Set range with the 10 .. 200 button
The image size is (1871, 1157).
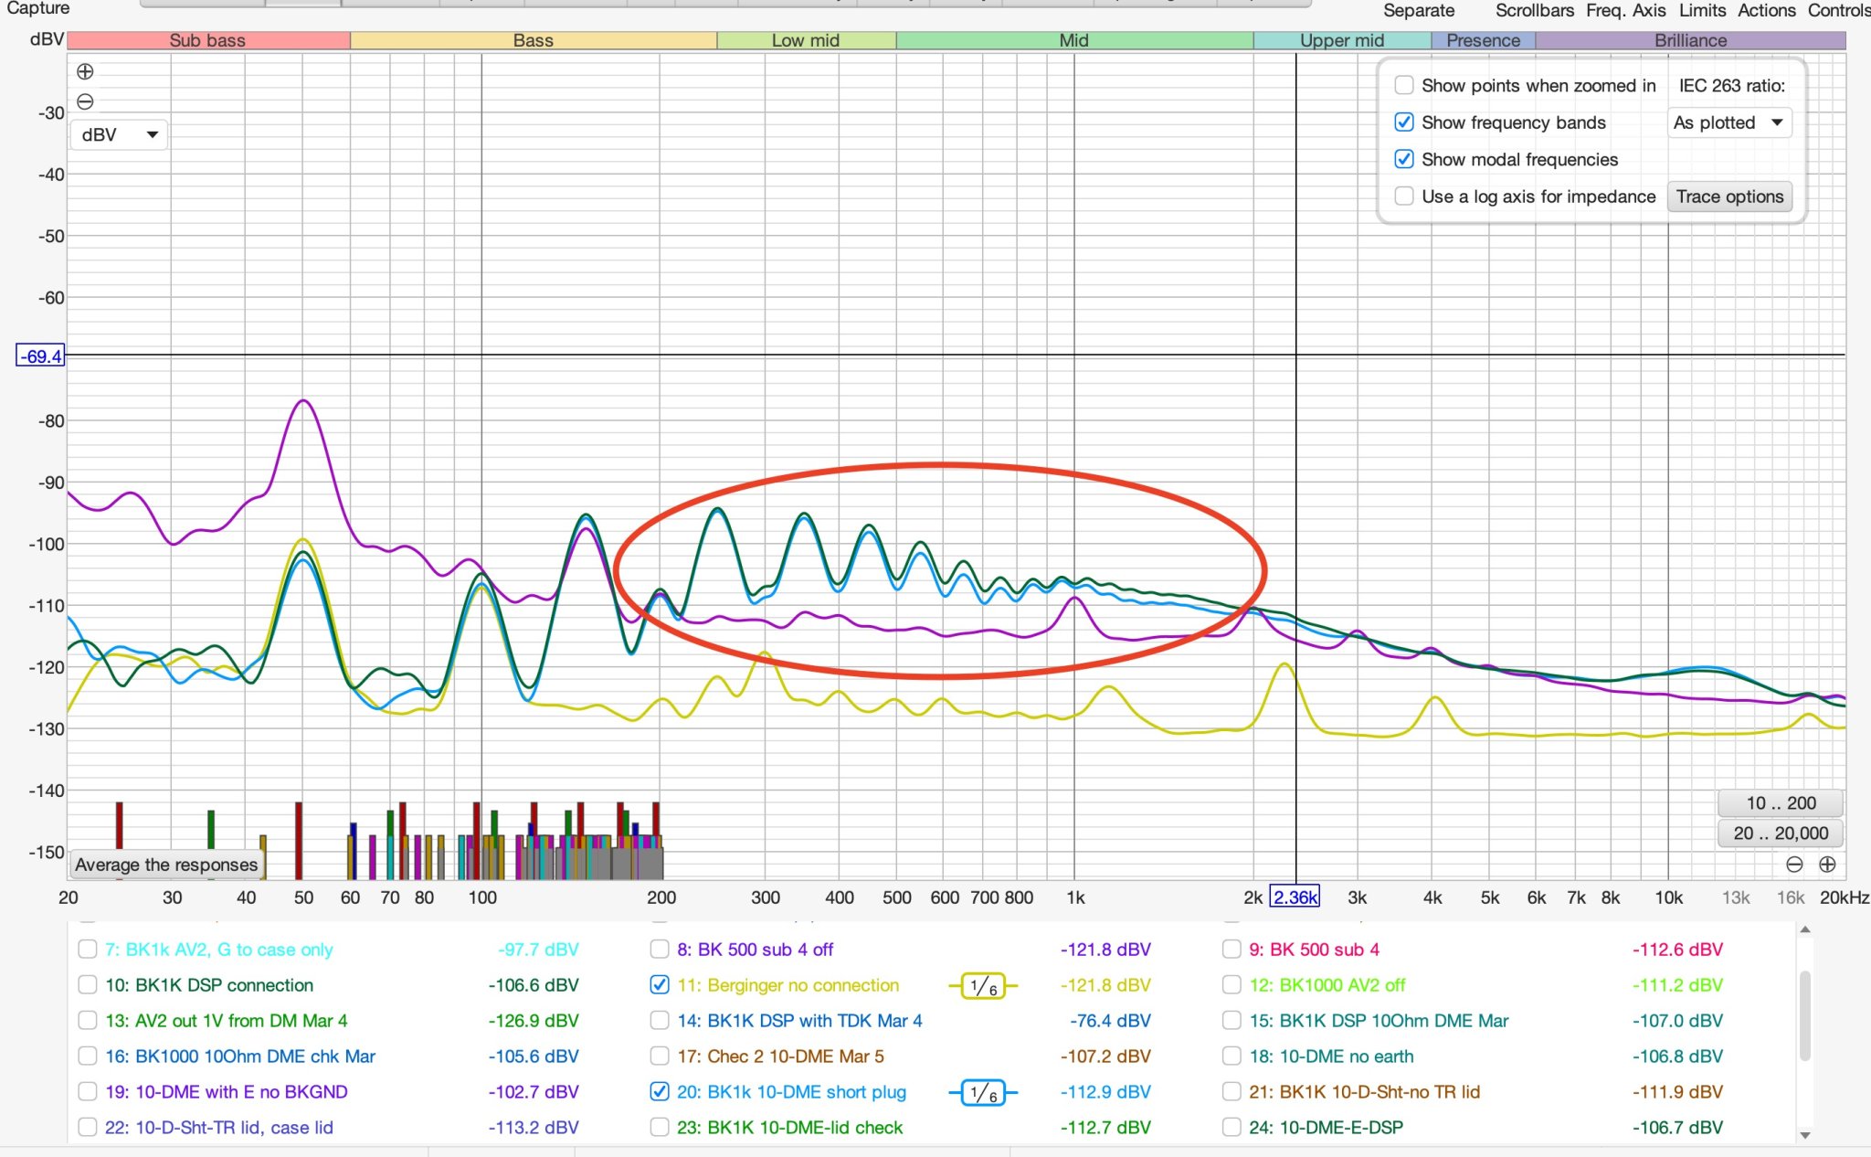tap(1781, 803)
